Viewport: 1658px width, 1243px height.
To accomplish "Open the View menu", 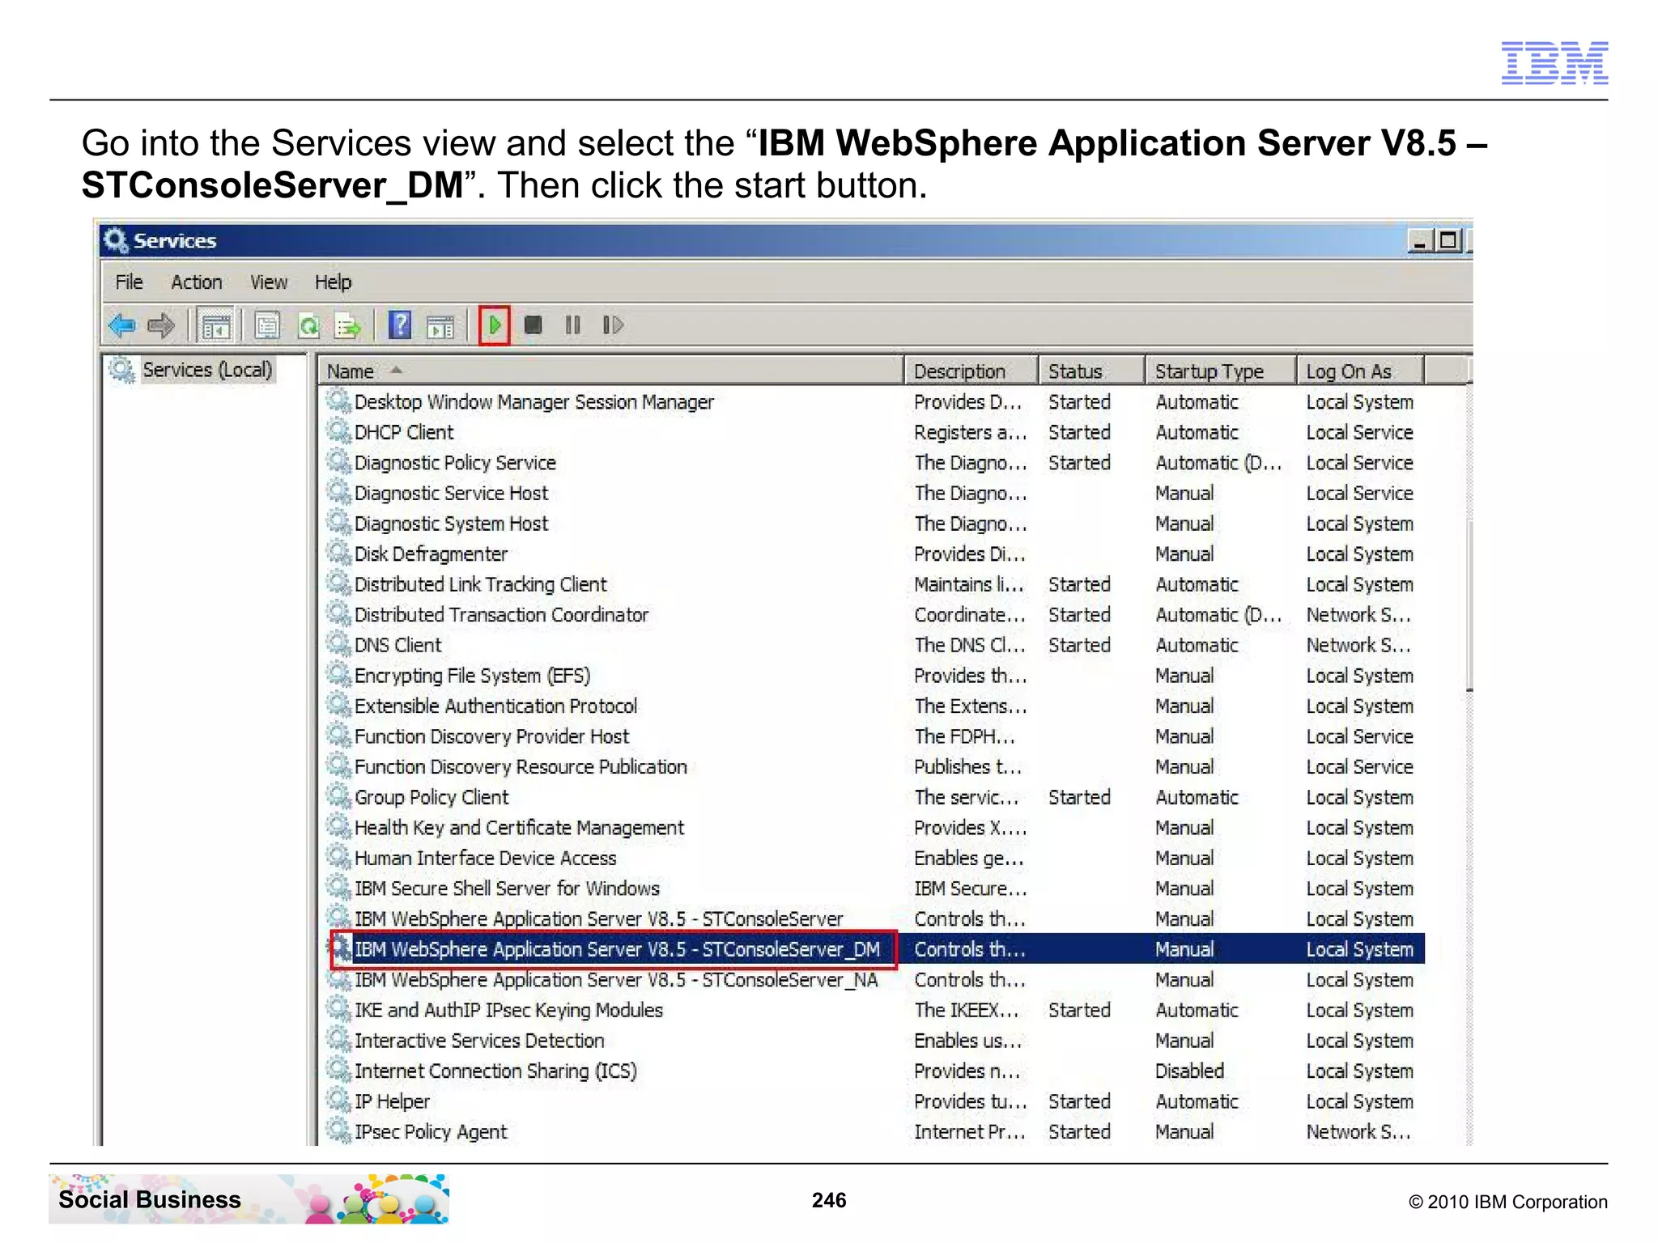I will click(x=269, y=282).
